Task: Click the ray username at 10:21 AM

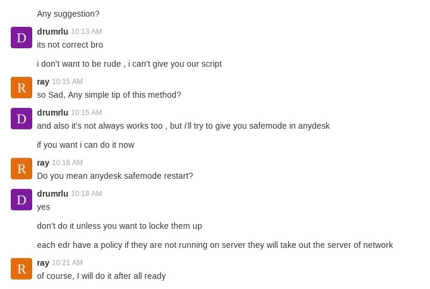Action: pyautogui.click(x=43, y=263)
